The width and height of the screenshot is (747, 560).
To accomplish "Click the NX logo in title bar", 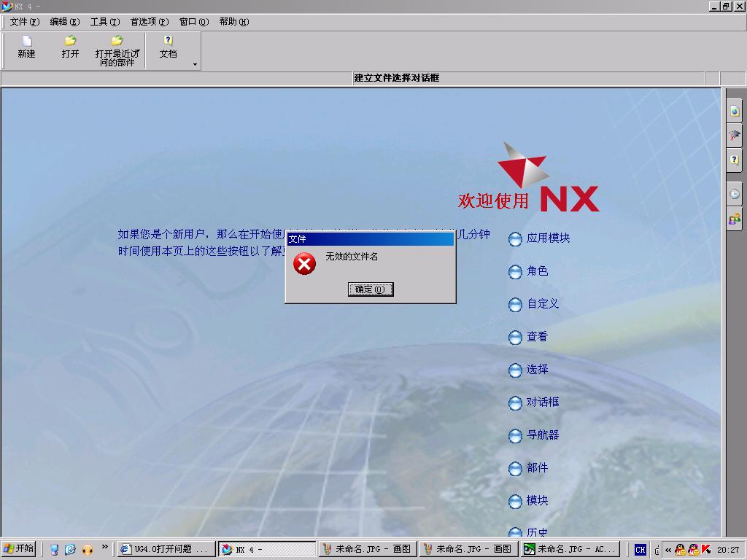I will point(7,6).
